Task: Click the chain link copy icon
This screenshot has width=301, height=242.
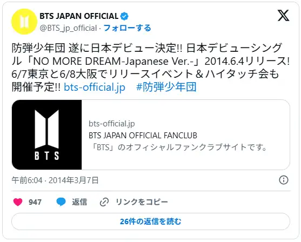Action: tap(104, 202)
